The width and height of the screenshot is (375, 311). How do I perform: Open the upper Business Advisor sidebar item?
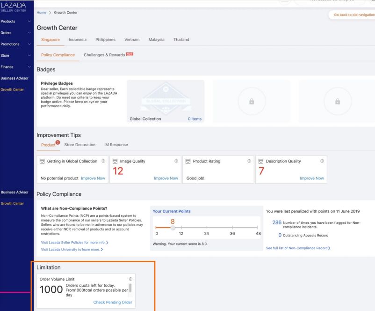click(x=14, y=78)
